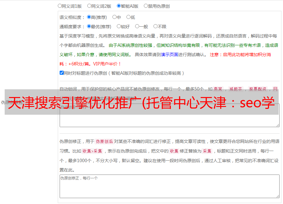Open the 演示页面 link

[170, 55]
